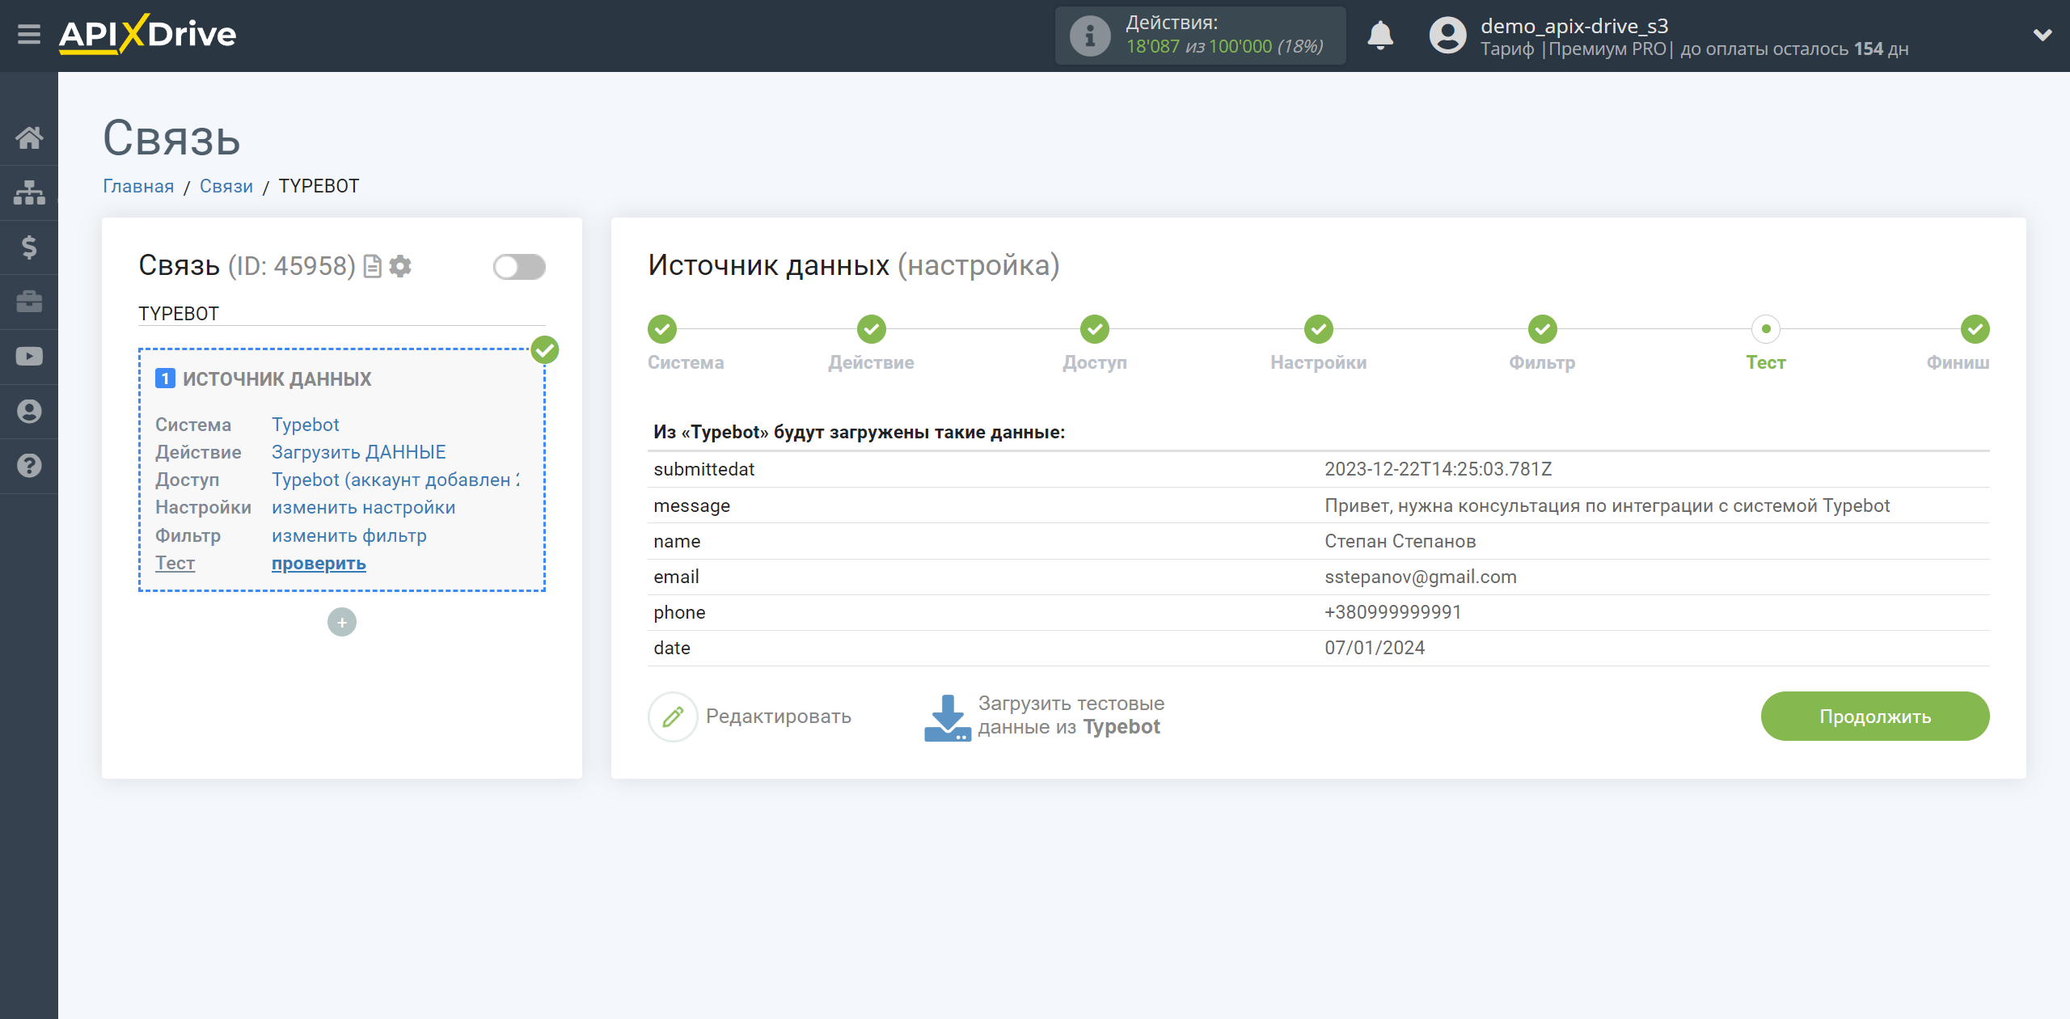Open the notifications bell

(x=1380, y=36)
